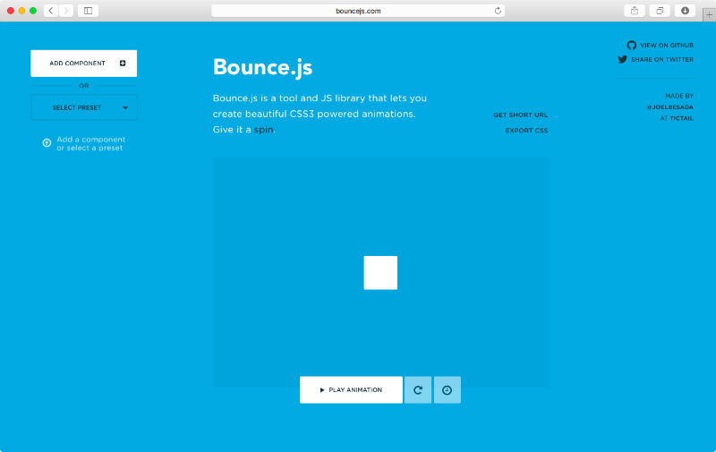716x452 pixels.
Task: Open View on GitHub link
Action: (x=661, y=45)
